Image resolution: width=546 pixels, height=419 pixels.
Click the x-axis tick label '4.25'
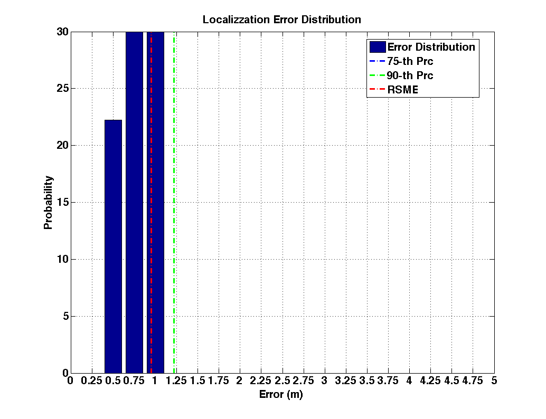(x=430, y=380)
